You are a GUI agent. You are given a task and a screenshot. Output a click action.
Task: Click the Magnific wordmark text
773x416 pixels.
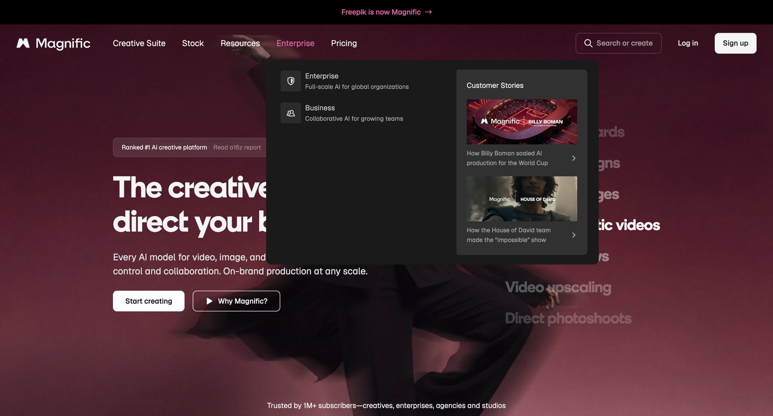63,43
